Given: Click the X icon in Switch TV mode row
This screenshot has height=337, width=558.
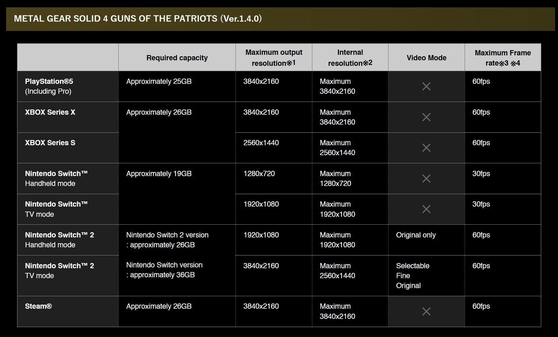Looking at the screenshot, I should tap(426, 209).
